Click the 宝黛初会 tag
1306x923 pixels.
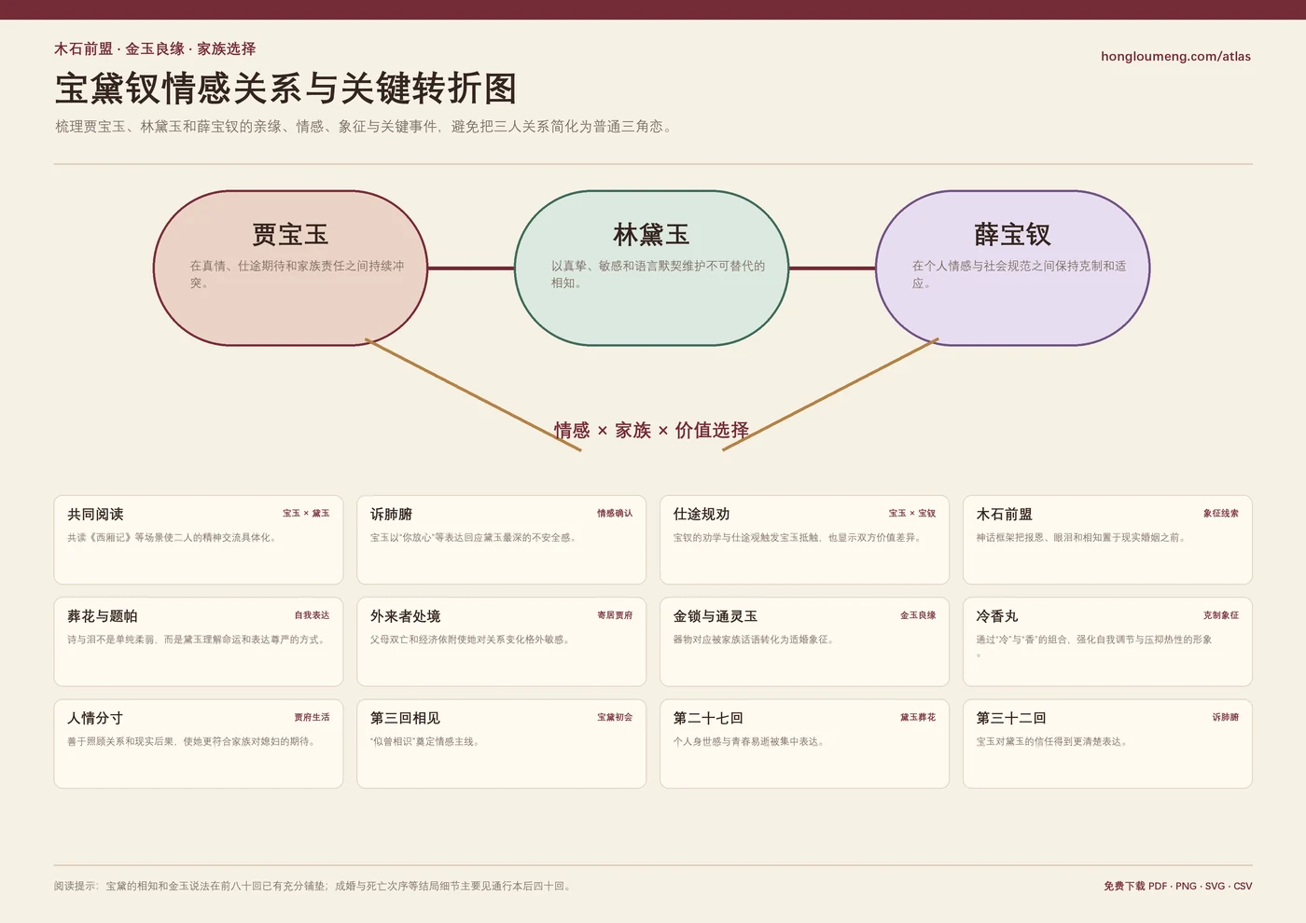point(615,718)
